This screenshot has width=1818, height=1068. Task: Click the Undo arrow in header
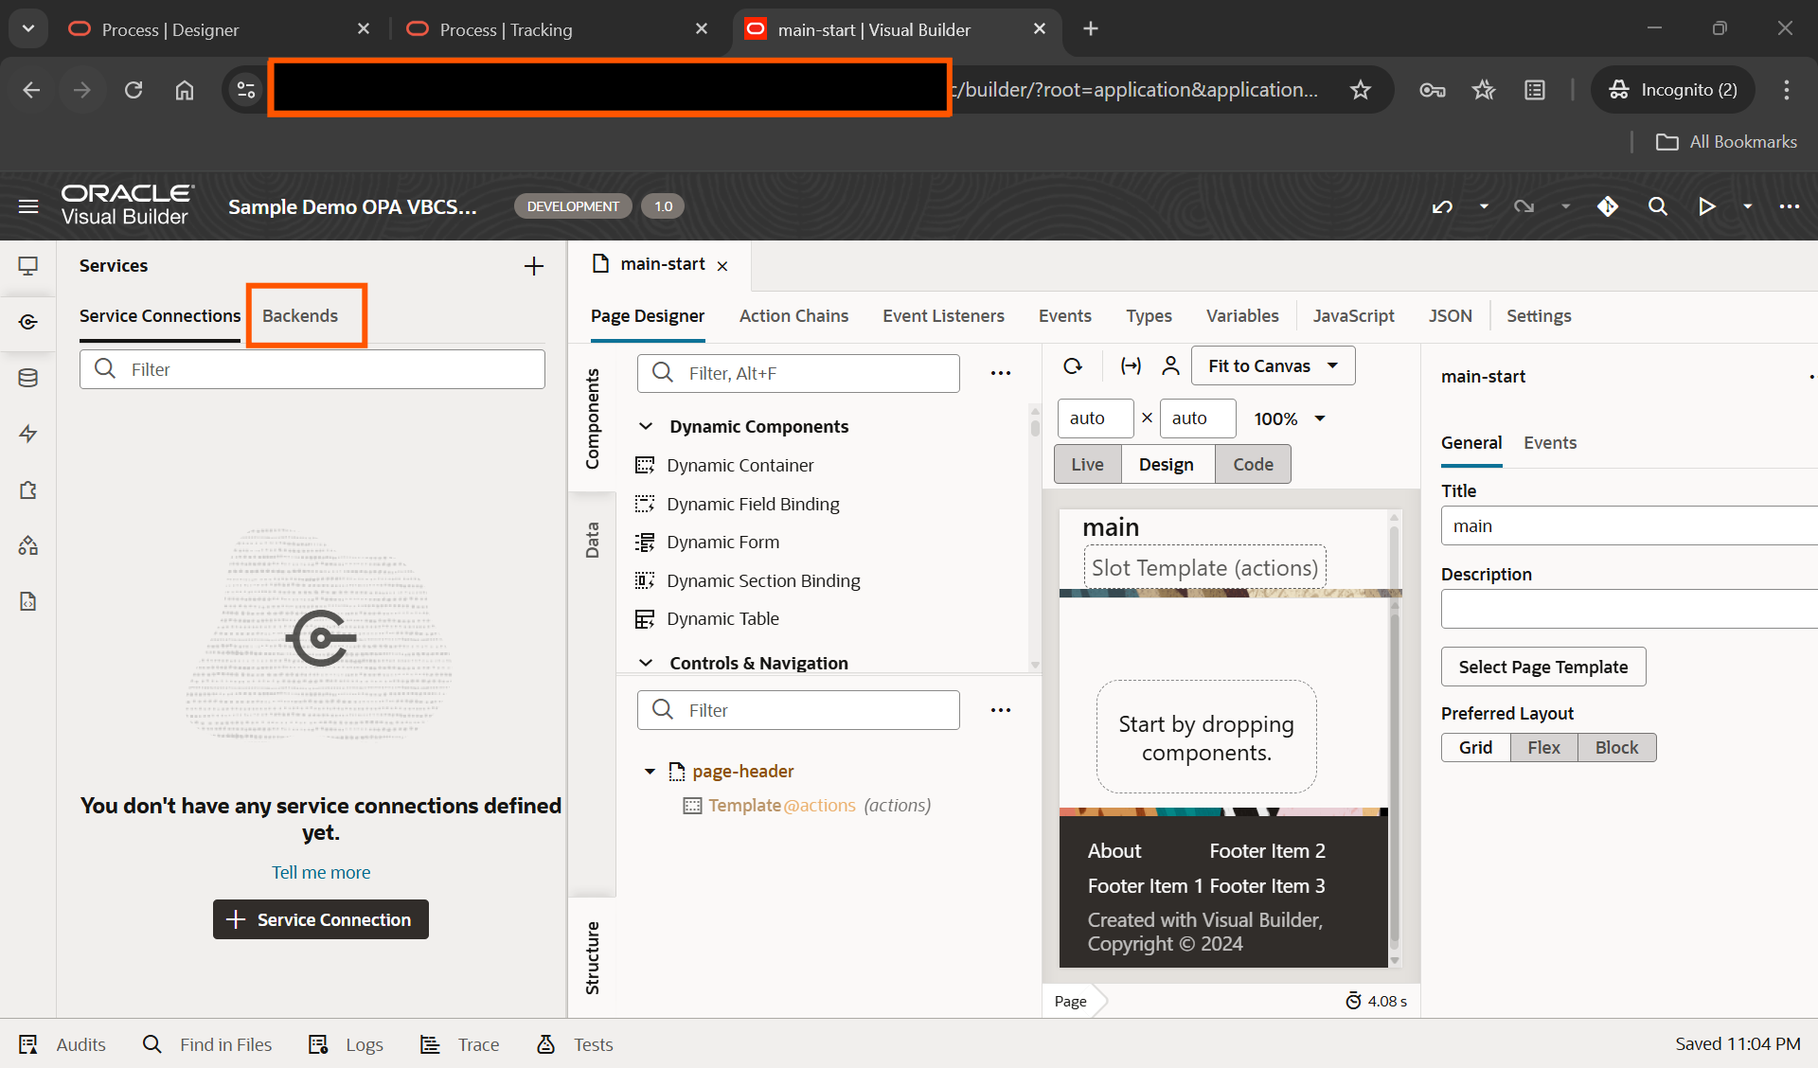tap(1442, 206)
